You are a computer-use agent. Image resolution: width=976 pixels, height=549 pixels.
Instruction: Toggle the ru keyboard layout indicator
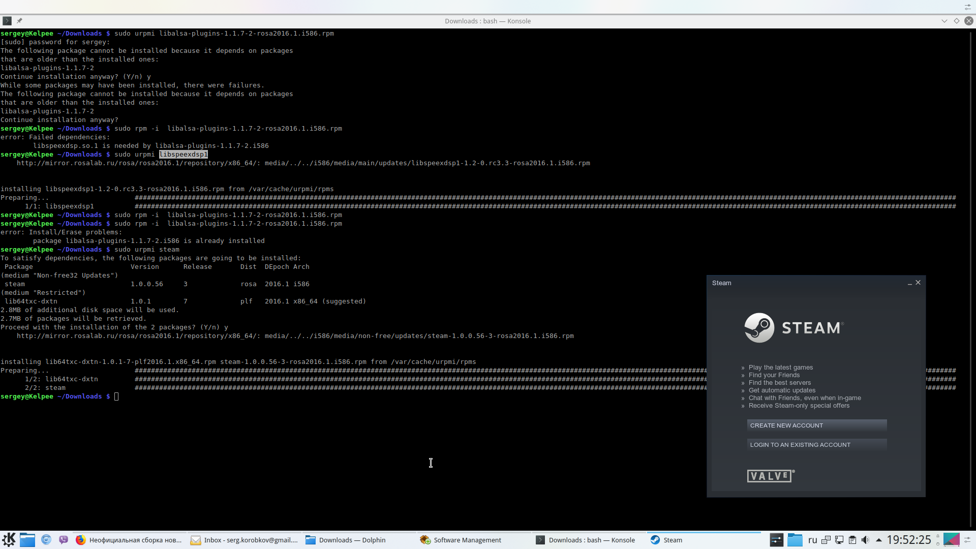(812, 540)
